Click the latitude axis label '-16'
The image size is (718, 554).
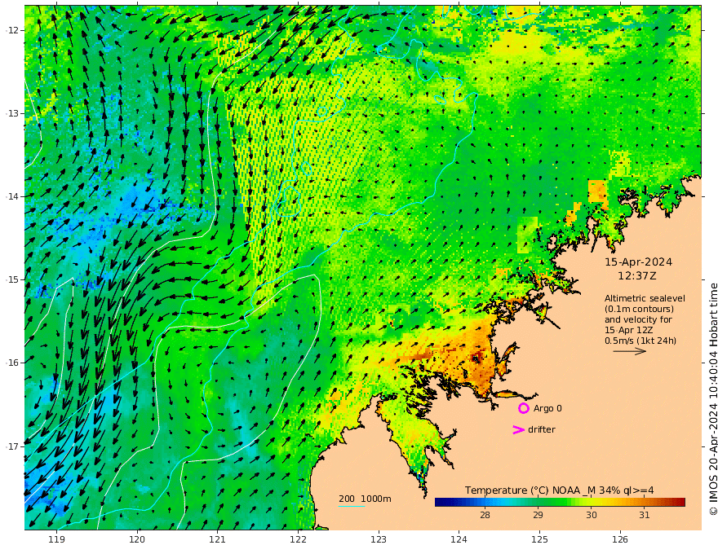12,363
